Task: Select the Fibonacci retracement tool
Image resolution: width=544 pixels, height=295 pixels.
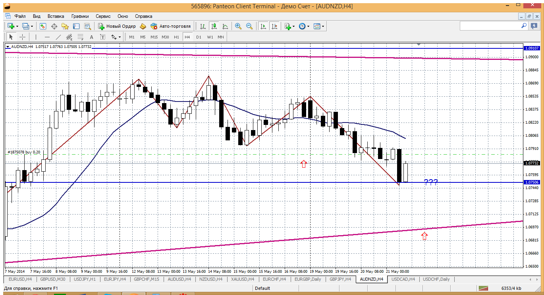Action: coord(81,37)
